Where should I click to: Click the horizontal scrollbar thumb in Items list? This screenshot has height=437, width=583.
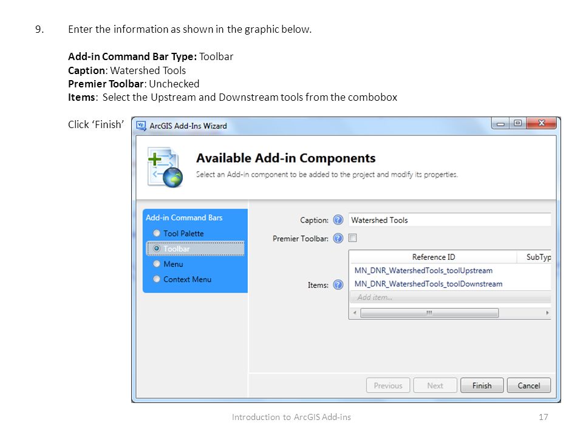tap(429, 313)
